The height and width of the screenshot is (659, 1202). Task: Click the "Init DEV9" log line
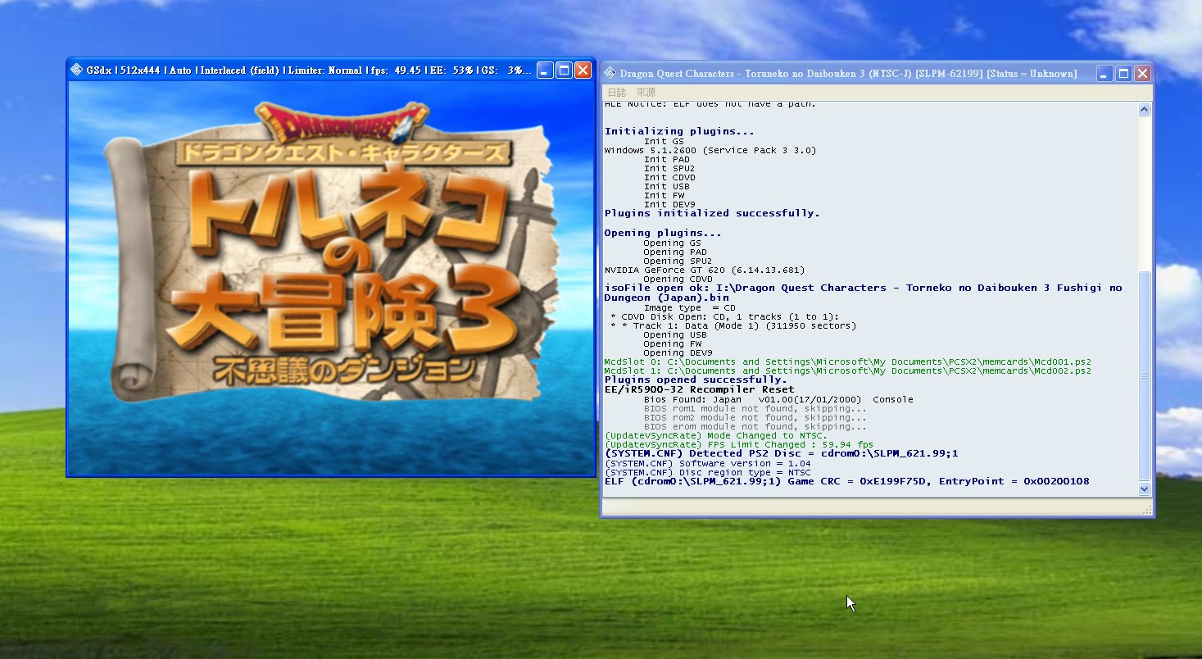669,205
